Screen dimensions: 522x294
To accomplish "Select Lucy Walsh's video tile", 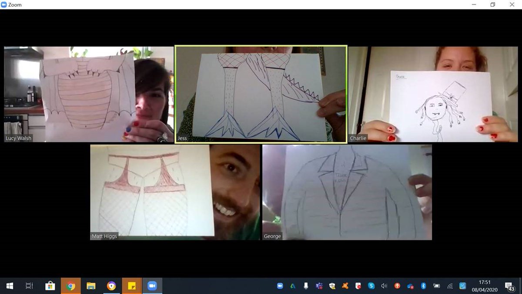I will coord(89,95).
